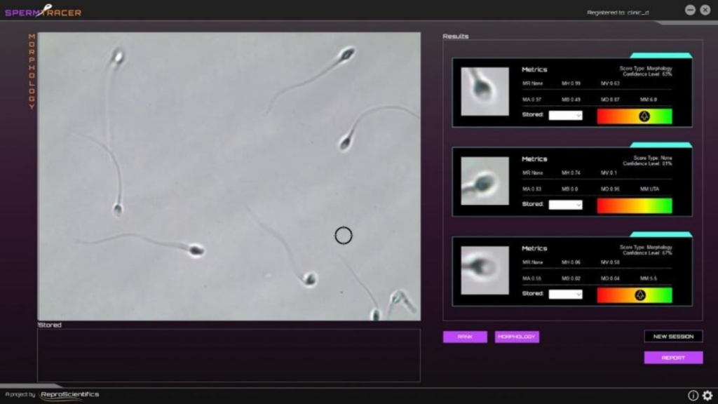Click gradient score bar in MM 6.0 card
Screen dimensions: 718x404
click(634, 116)
